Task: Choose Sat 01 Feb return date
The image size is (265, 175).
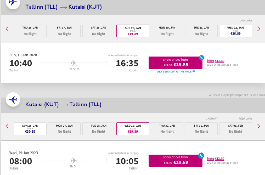Action: coord(235,129)
